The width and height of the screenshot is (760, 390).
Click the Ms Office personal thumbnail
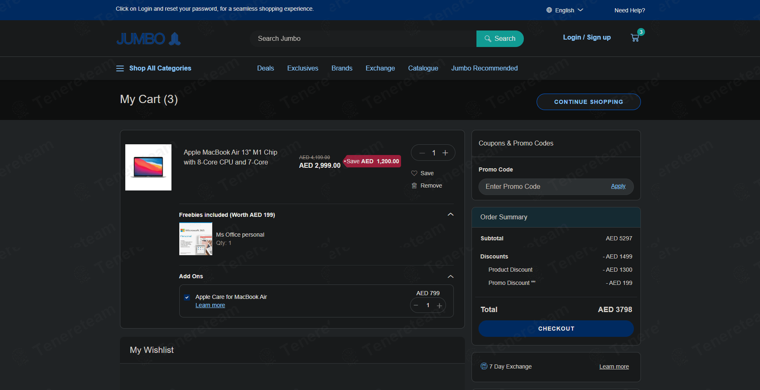196,239
